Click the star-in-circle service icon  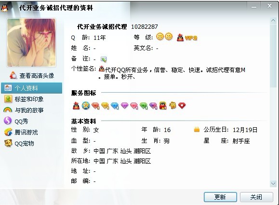[86, 106]
